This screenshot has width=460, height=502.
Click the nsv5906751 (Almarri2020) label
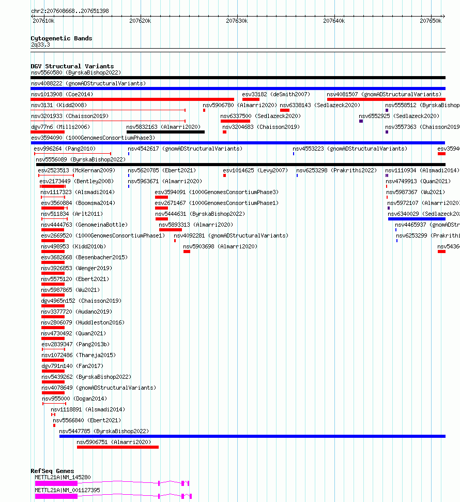(x=114, y=443)
